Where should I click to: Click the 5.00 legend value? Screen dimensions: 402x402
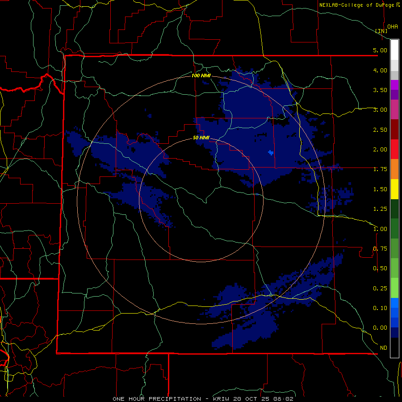click(x=380, y=50)
